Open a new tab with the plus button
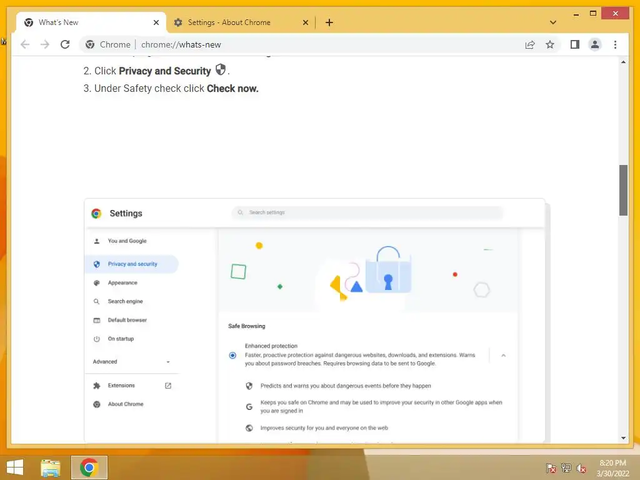Viewport: 640px width, 480px height. [x=329, y=22]
